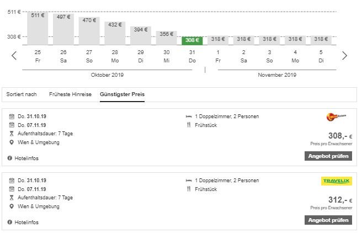
Task: Click the Travelix provider logo
Action: pos(336,181)
